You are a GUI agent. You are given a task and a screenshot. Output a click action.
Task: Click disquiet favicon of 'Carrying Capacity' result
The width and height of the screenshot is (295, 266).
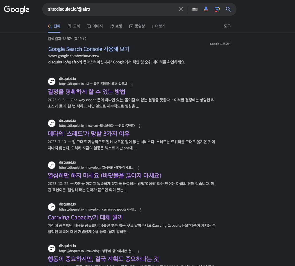52,207
